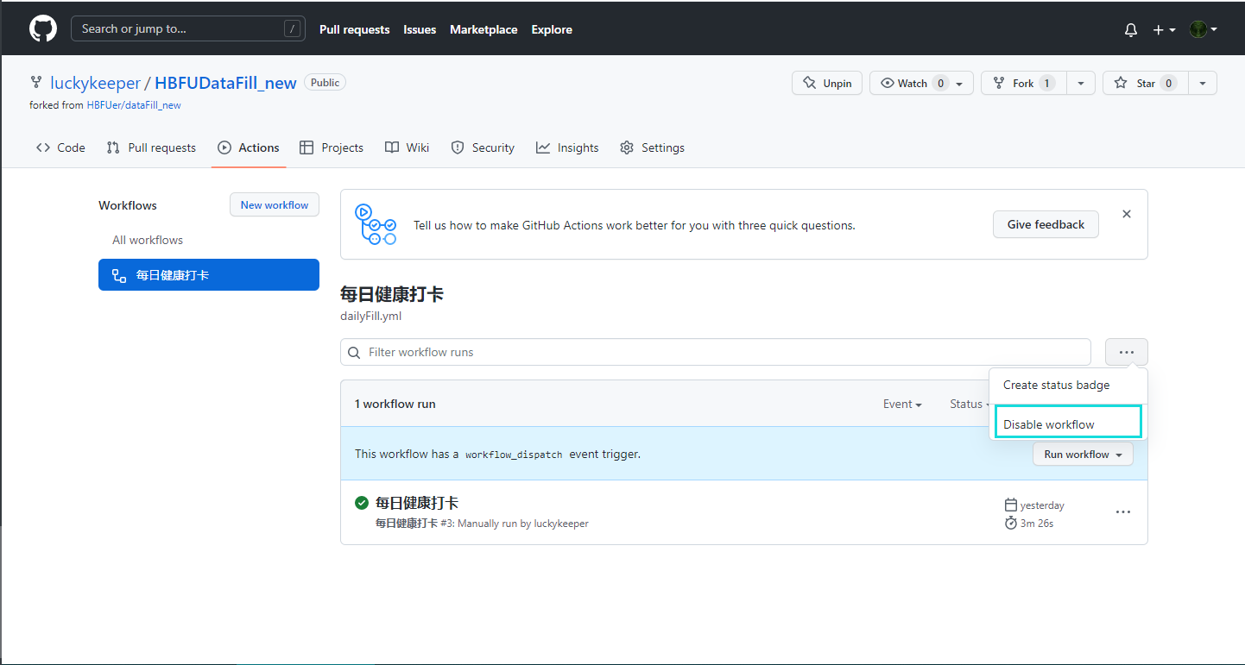This screenshot has width=1245, height=665.
Task: Click the New workflow button
Action: click(x=275, y=204)
